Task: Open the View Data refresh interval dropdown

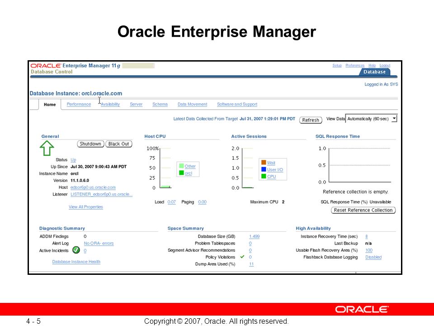Action: [372, 119]
